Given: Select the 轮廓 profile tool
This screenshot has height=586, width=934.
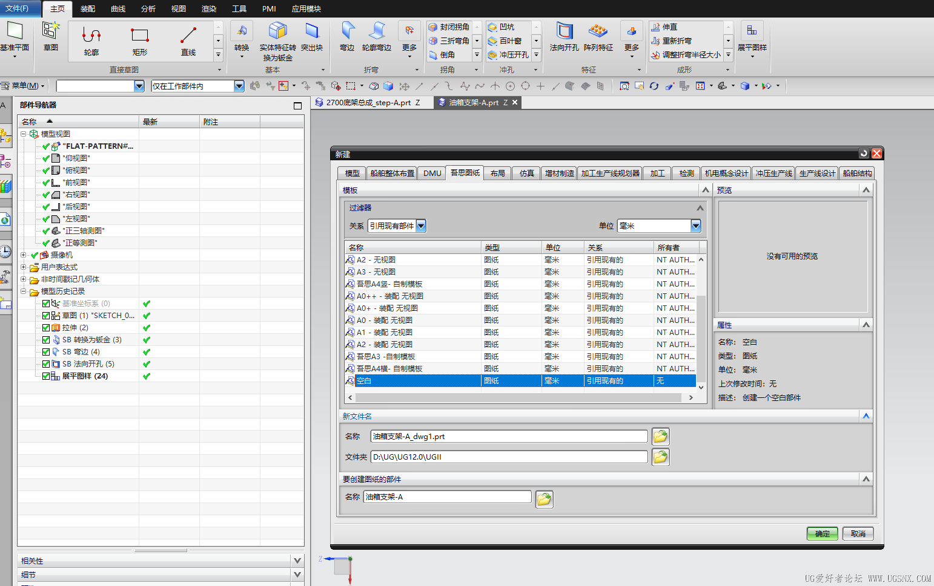Looking at the screenshot, I should click(91, 41).
